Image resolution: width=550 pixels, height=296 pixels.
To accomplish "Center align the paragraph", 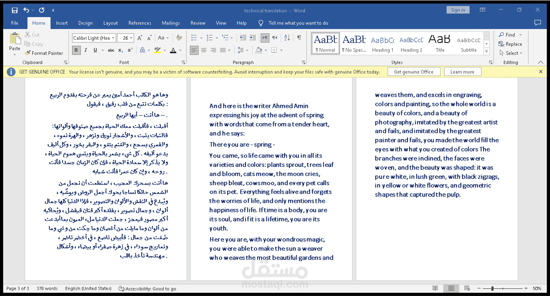I will (x=204, y=50).
